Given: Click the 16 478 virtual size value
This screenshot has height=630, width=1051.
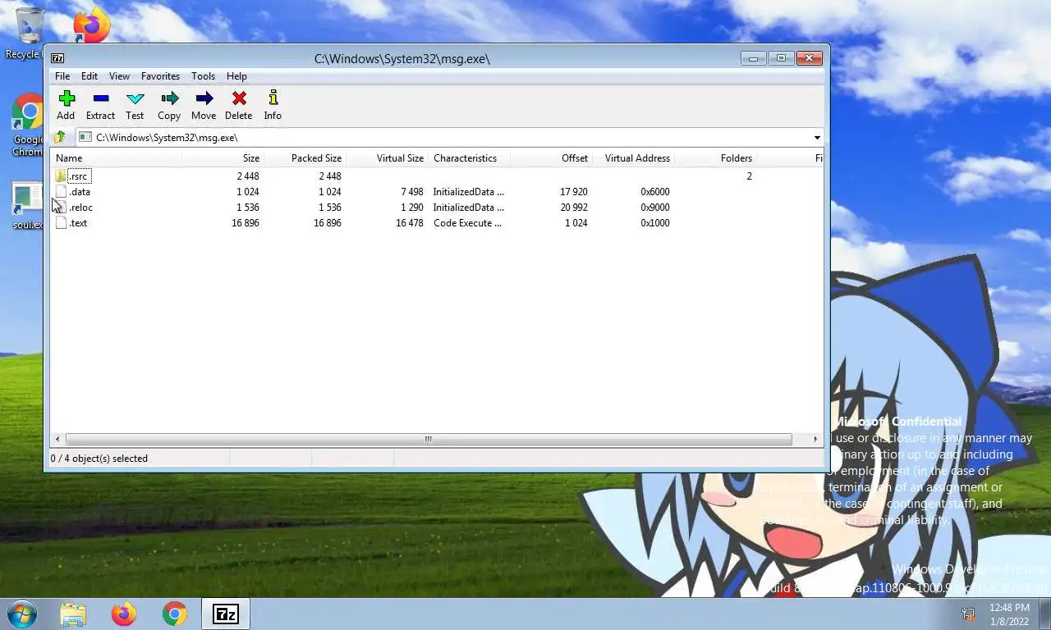Looking at the screenshot, I should click(x=410, y=223).
